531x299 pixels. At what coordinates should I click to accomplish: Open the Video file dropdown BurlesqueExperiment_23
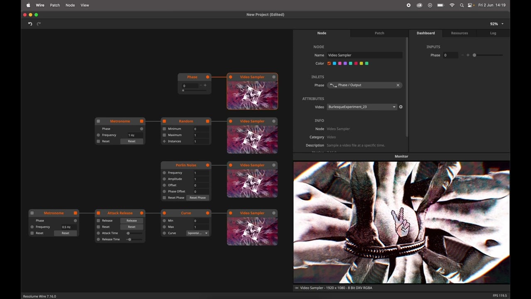coord(362,107)
